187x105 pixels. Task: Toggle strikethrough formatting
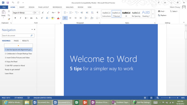click(x=31, y=18)
